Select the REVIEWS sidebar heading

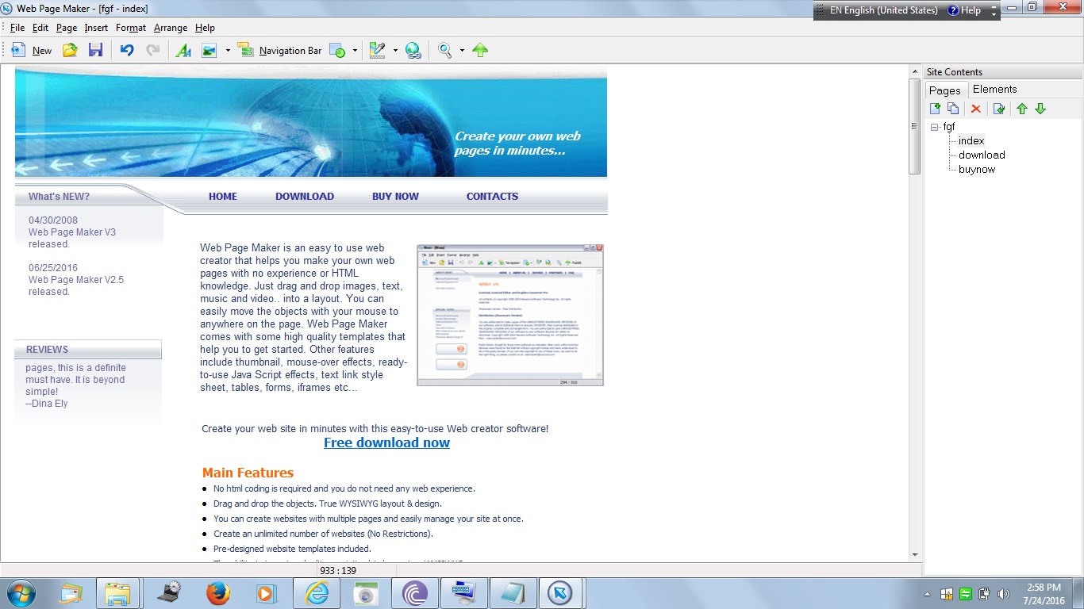click(47, 350)
